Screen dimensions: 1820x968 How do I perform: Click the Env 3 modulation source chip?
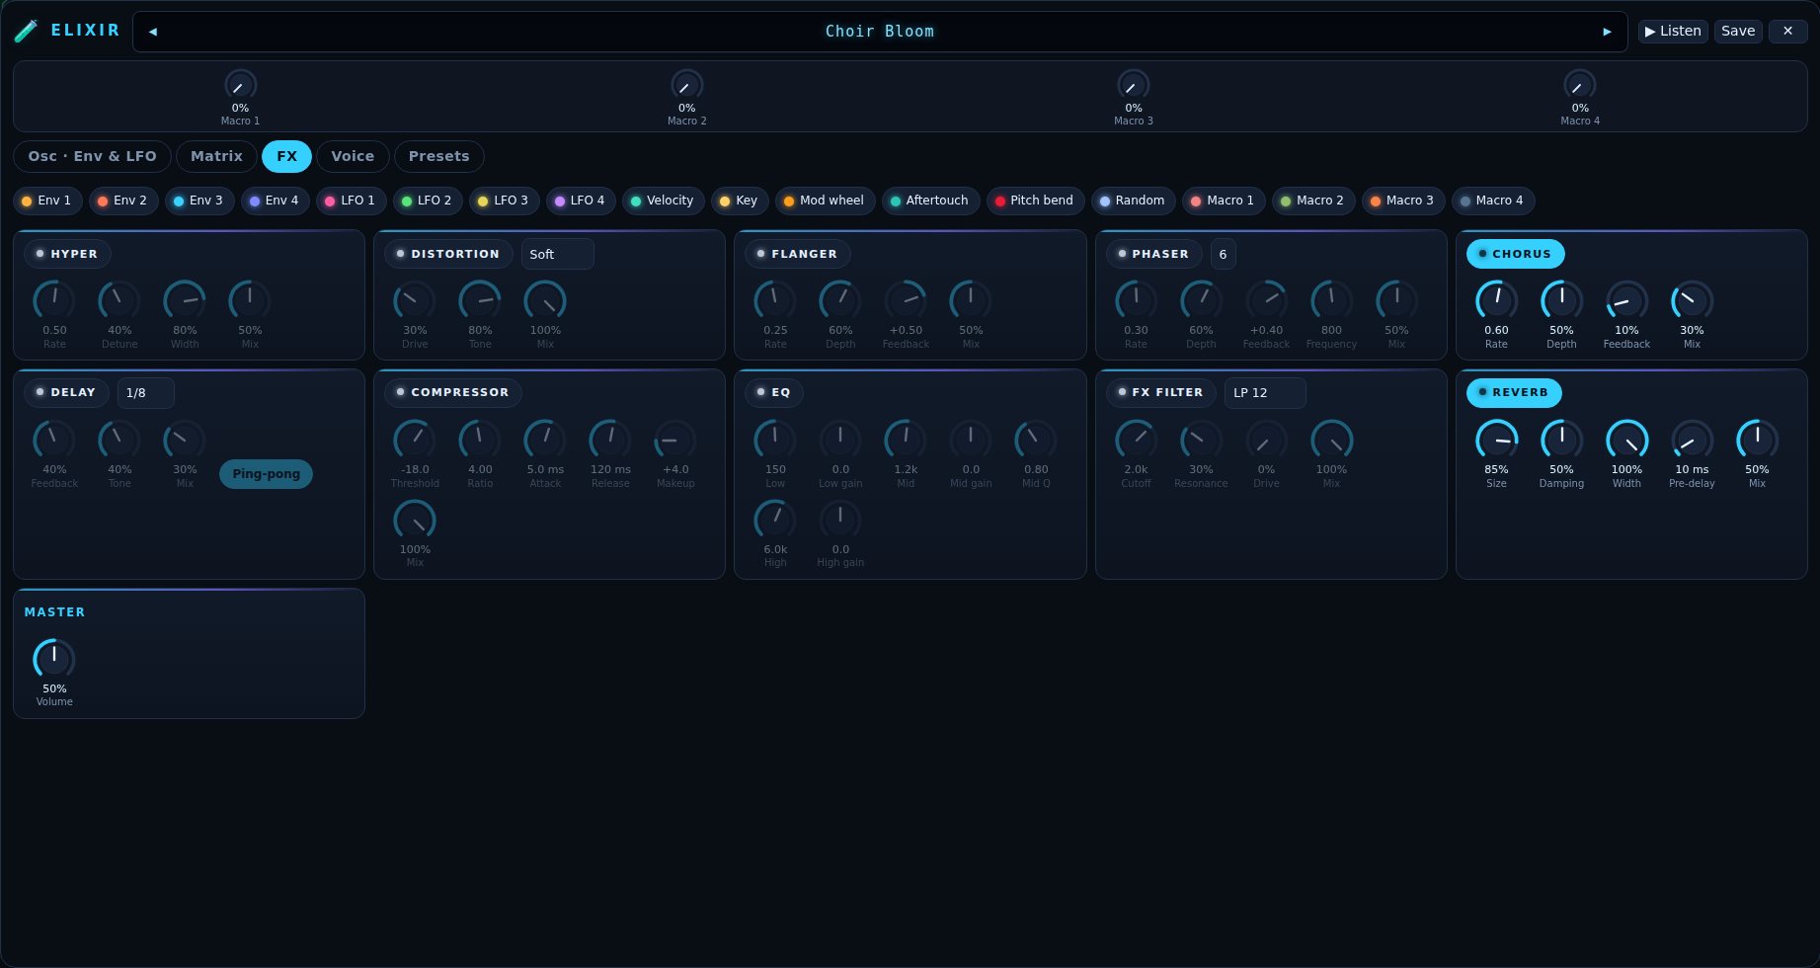point(199,201)
